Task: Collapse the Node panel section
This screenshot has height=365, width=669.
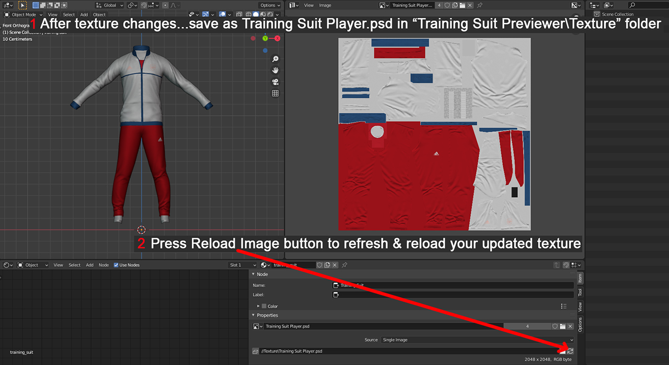Action: (x=253, y=274)
